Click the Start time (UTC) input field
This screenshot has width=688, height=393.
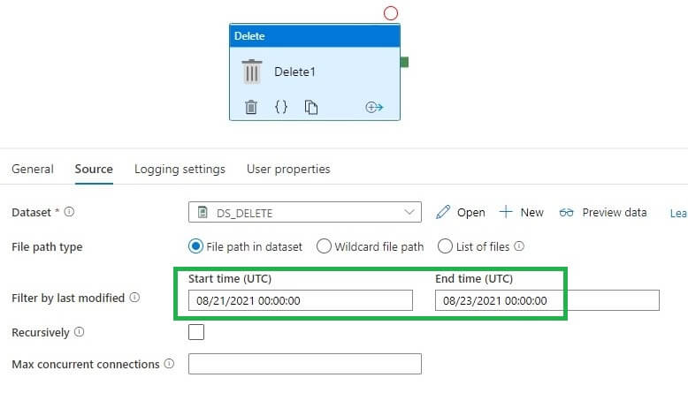coord(300,300)
